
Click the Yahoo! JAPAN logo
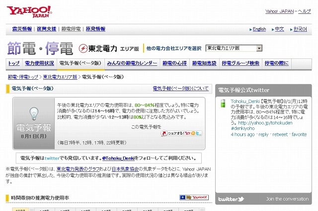coord(29,12)
